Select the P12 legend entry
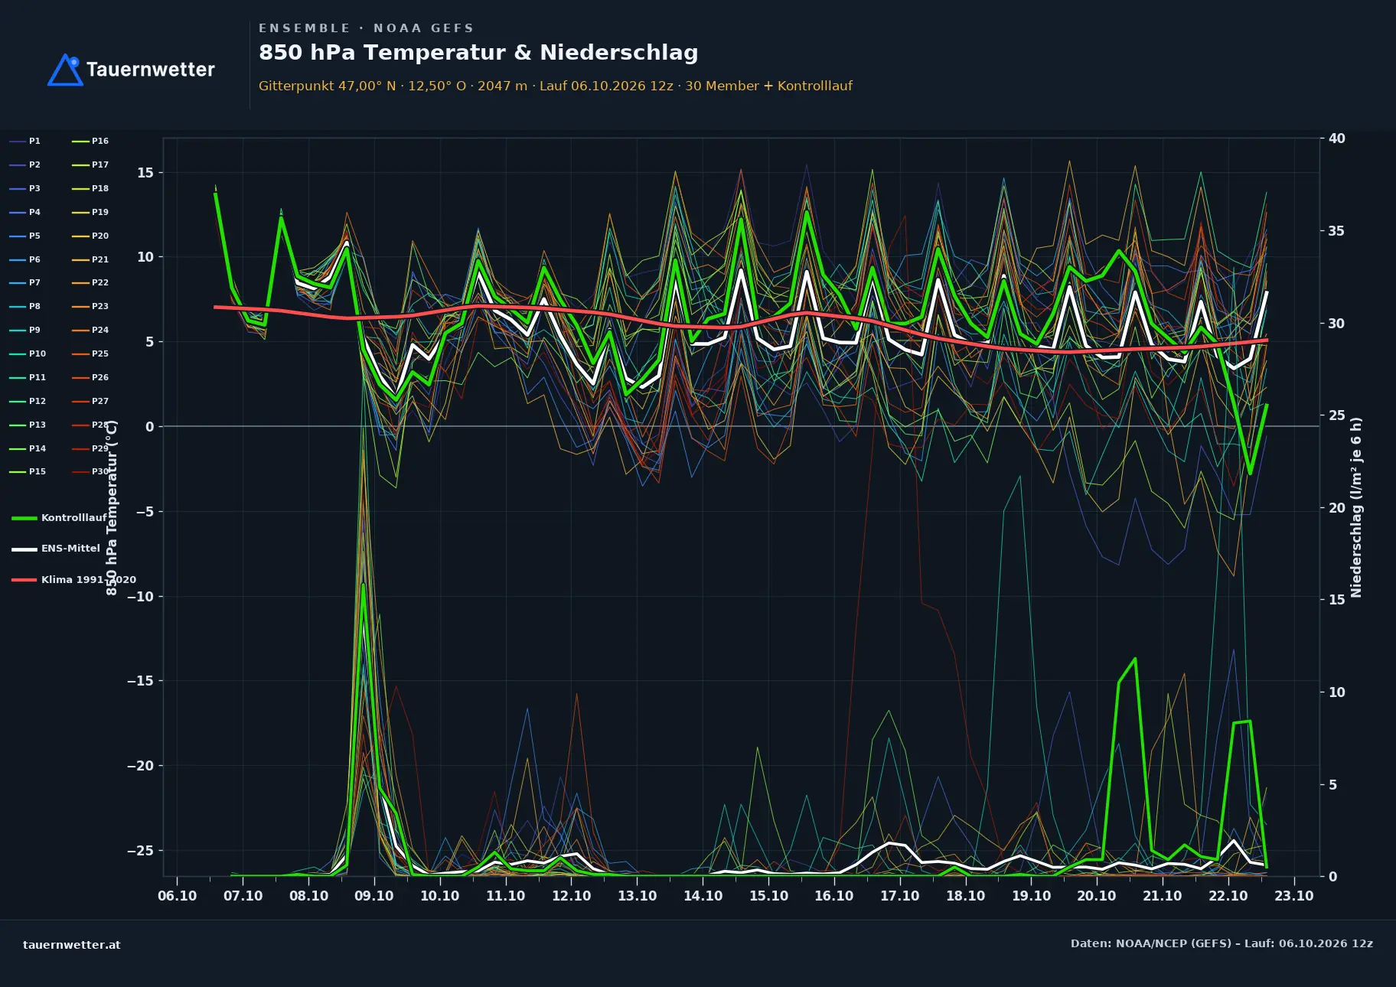 (x=28, y=401)
